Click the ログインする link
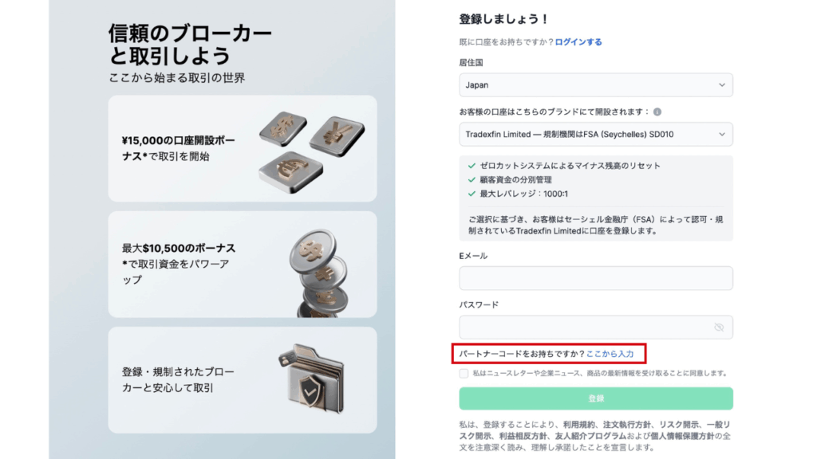The width and height of the screenshot is (817, 459). pyautogui.click(x=578, y=42)
